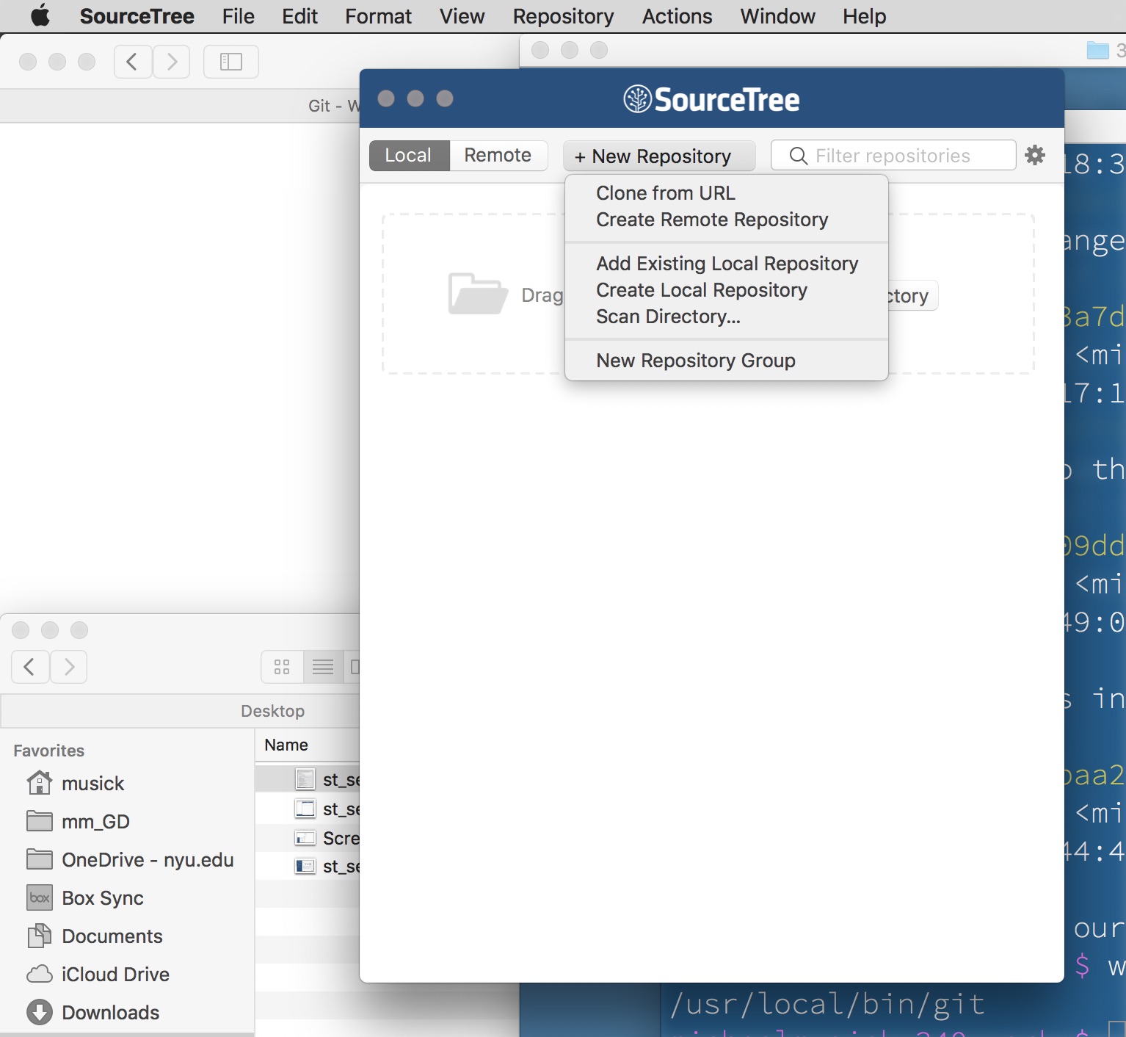Open Downloads in Finder sidebar

pyautogui.click(x=92, y=1012)
